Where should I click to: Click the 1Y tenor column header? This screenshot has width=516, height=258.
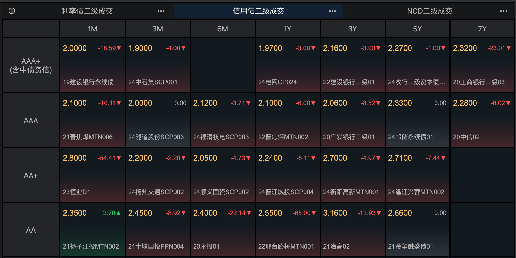[x=288, y=29]
